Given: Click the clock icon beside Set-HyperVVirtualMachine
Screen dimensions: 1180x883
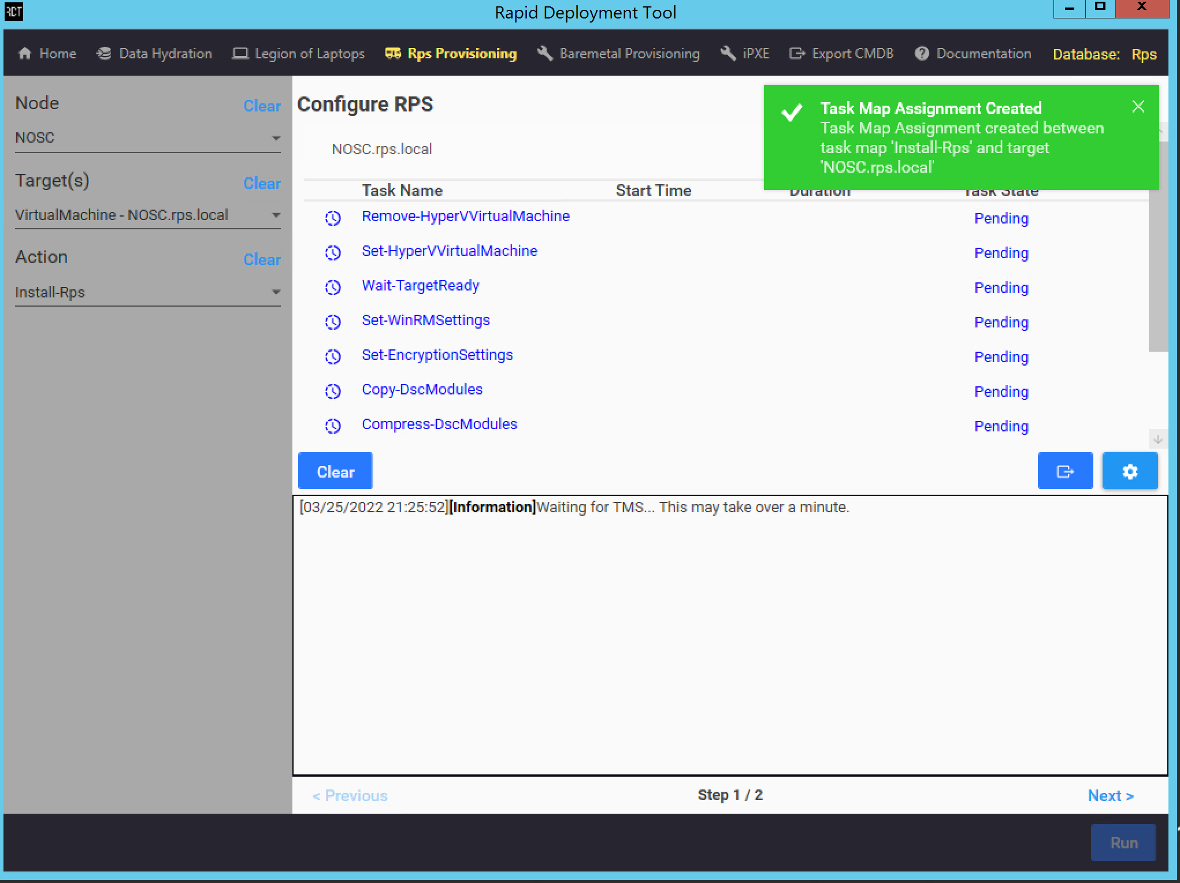Looking at the screenshot, I should click(x=333, y=253).
